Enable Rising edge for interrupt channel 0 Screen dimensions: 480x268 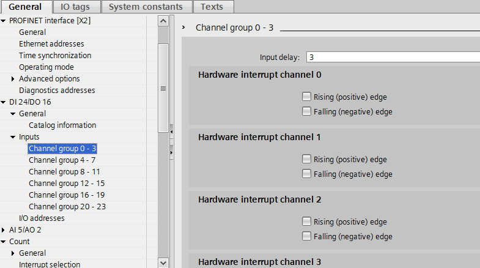tap(306, 97)
